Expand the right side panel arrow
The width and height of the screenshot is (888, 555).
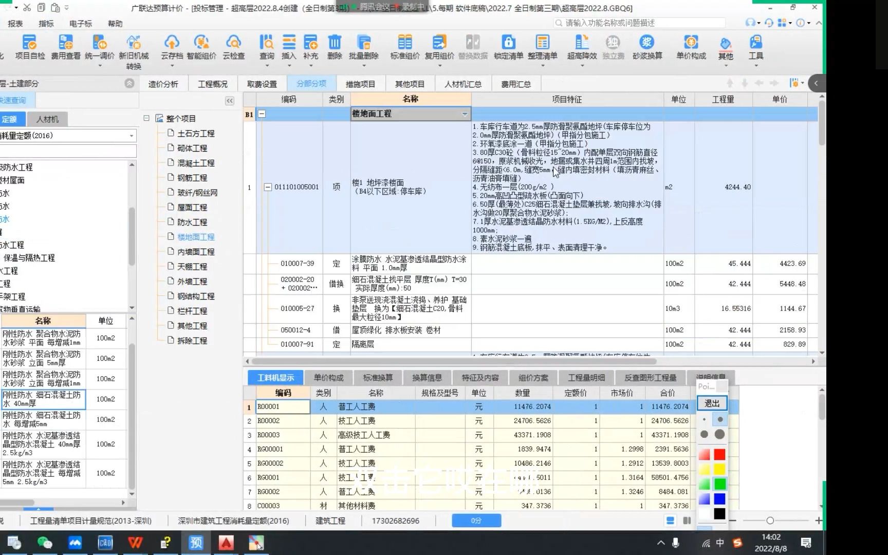(816, 83)
